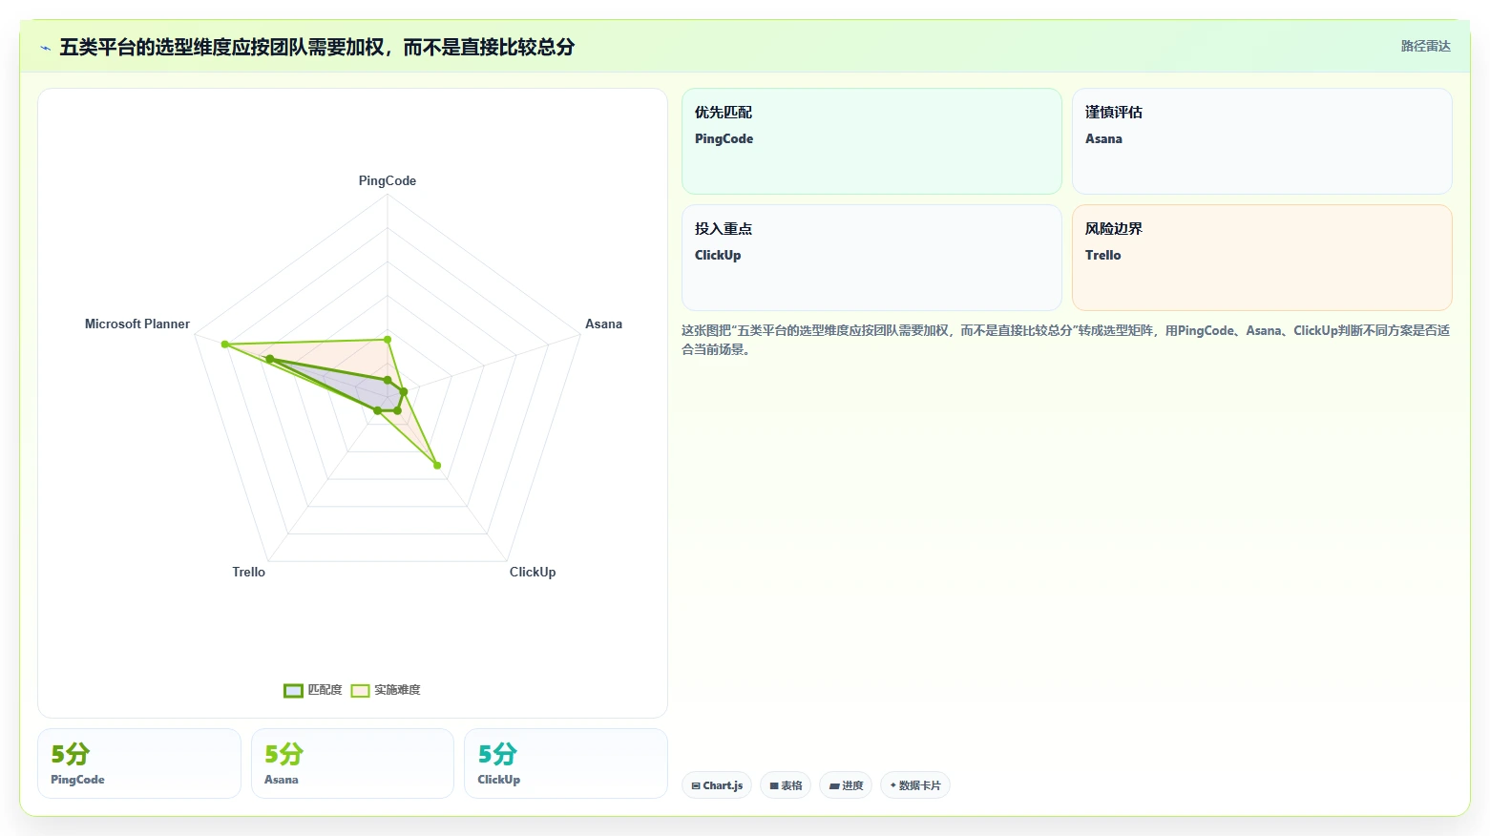Click the 路径雷达 label in the header
Screen dimensions: 1490x836
(x=1425, y=46)
